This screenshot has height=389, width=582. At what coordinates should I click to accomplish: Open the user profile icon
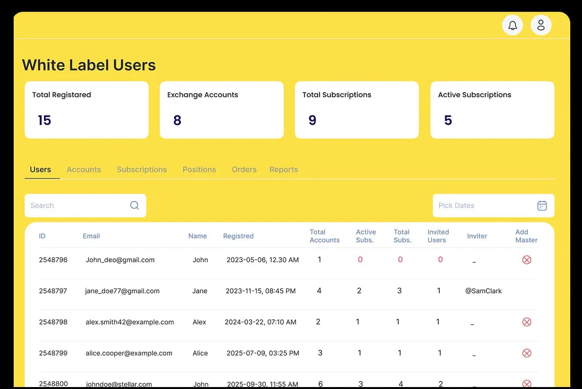[541, 25]
